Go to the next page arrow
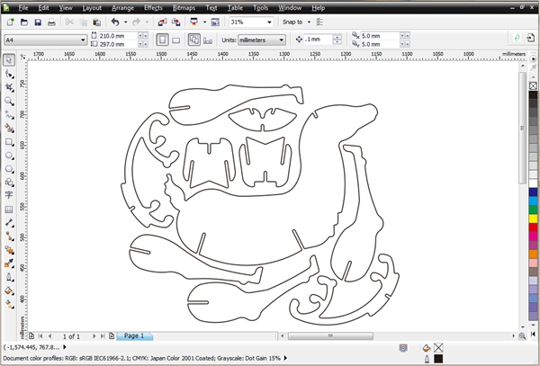This screenshot has height=366, width=540. [x=94, y=336]
